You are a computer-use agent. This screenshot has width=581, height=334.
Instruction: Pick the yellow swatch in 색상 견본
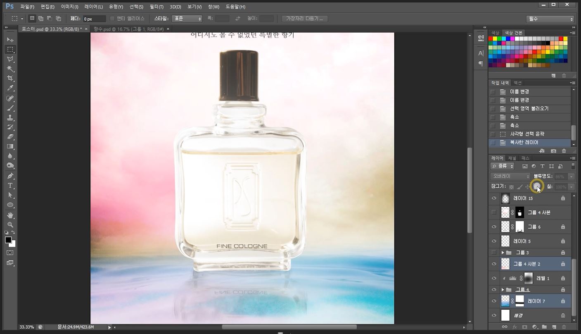pos(495,38)
